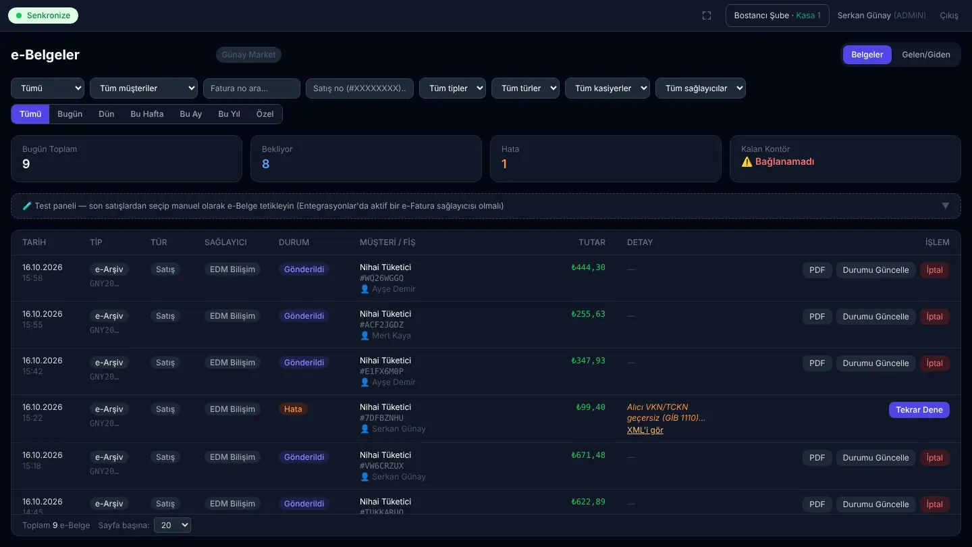This screenshot has width=972, height=547.
Task: Click the TARİH column header
Action: [34, 242]
